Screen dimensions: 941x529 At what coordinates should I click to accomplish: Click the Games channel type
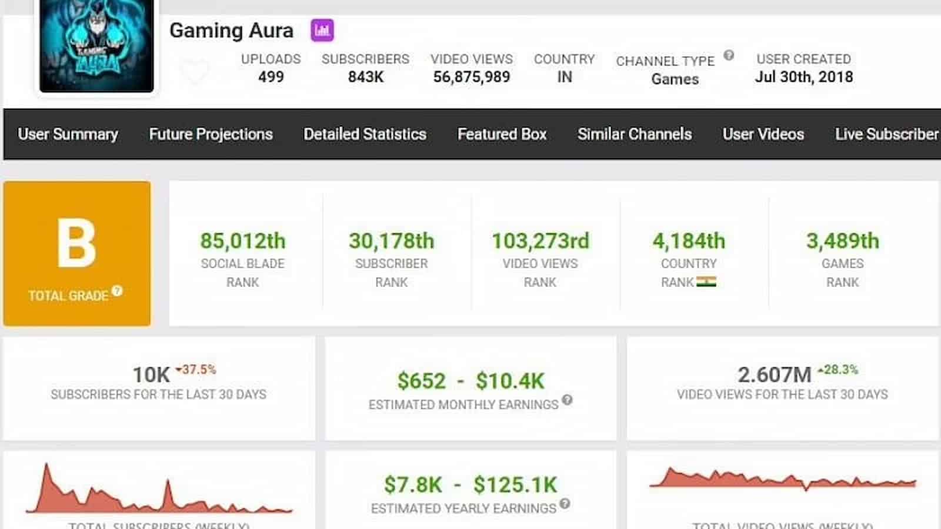675,79
